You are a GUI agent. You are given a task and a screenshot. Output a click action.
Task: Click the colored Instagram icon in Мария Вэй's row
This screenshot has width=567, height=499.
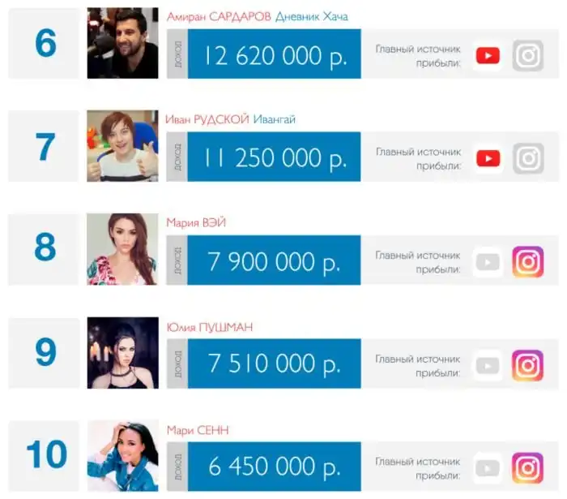528,261
